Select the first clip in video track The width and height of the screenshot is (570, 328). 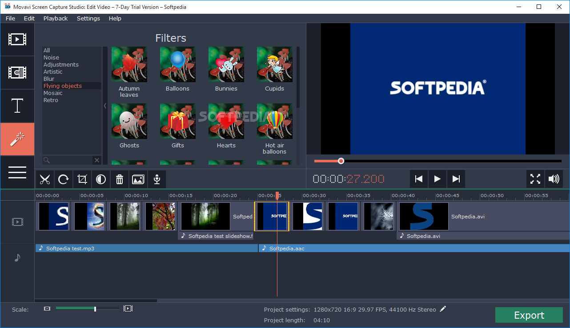(x=53, y=216)
